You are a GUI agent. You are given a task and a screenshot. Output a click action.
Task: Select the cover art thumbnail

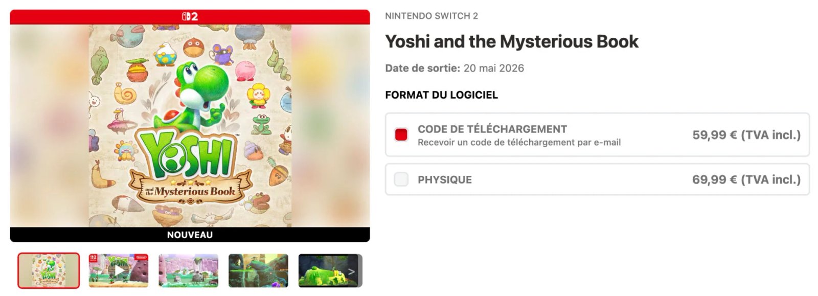click(49, 270)
